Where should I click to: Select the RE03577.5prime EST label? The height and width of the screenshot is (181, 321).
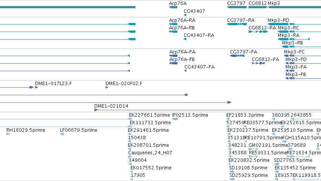coord(263,123)
